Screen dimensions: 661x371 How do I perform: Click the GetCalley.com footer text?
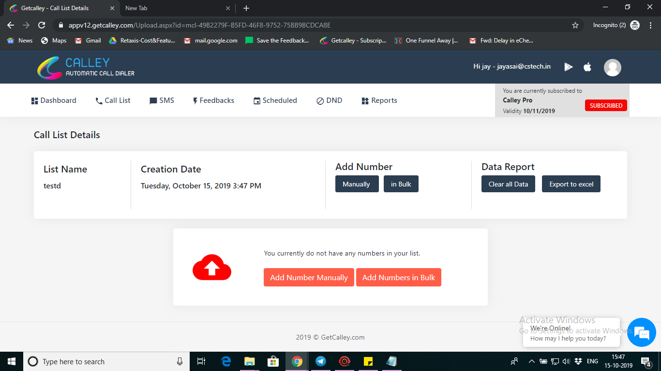pos(343,337)
